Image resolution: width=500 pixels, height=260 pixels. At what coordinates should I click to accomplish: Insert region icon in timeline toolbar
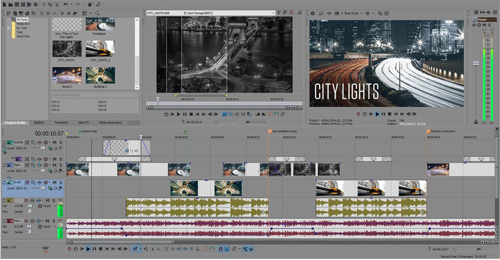(x=212, y=249)
